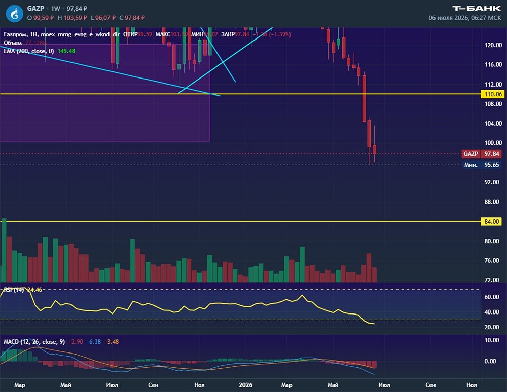The image size is (507, 392).
Task: Click the MACD (12, 26, close, 9) label
Action: [x=34, y=342]
